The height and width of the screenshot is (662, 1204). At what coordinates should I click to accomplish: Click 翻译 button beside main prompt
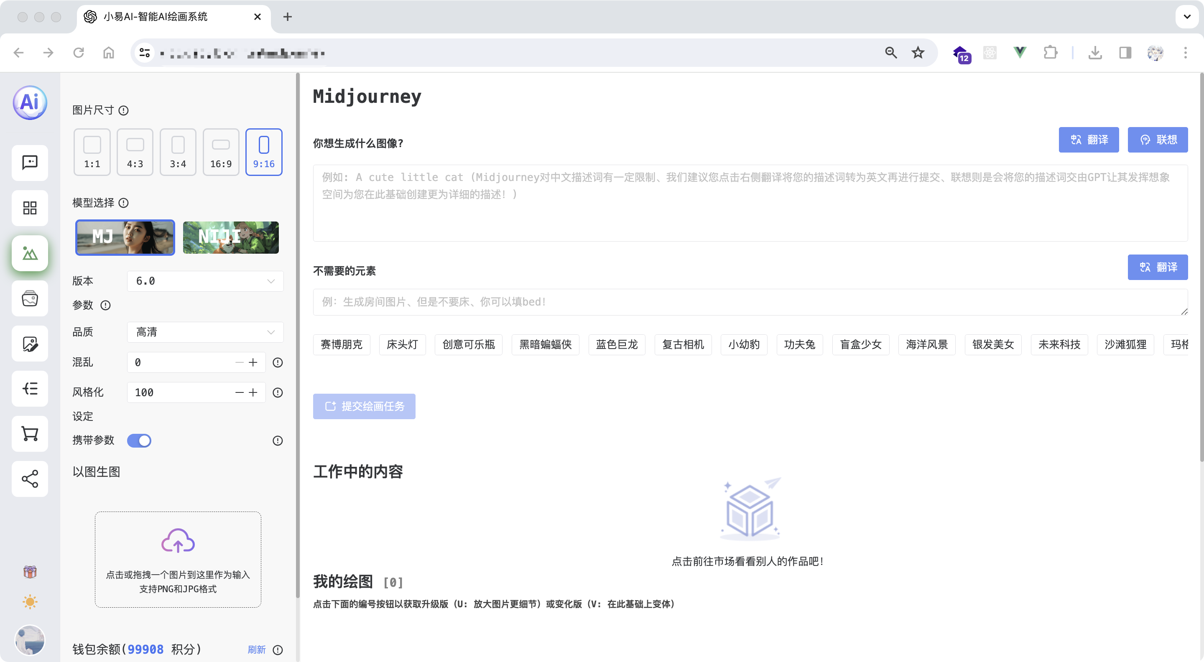[1089, 140]
